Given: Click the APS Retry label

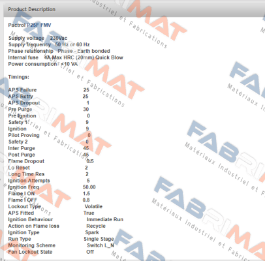Looking at the screenshot, I should pos(20,97).
